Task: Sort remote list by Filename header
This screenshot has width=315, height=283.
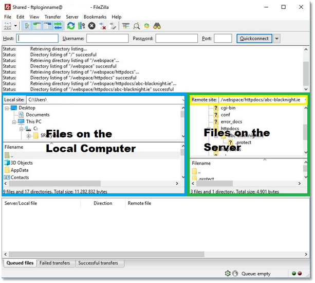Action: click(x=201, y=163)
